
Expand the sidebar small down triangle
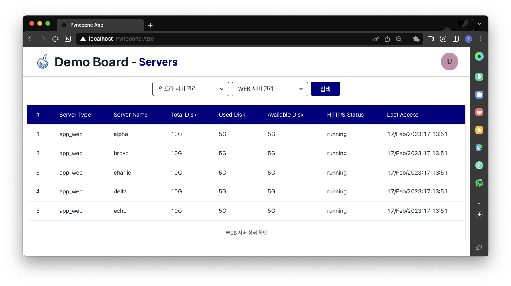point(479,204)
